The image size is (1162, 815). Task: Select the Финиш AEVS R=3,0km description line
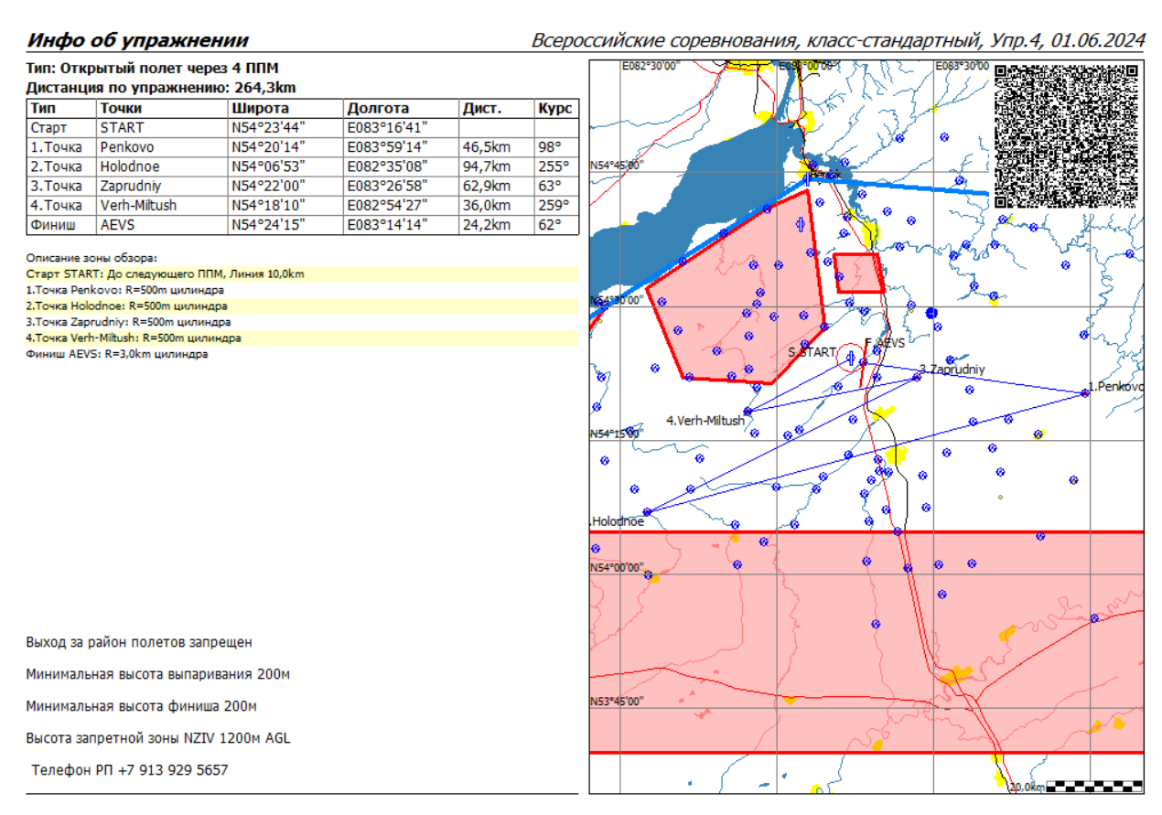point(117,354)
